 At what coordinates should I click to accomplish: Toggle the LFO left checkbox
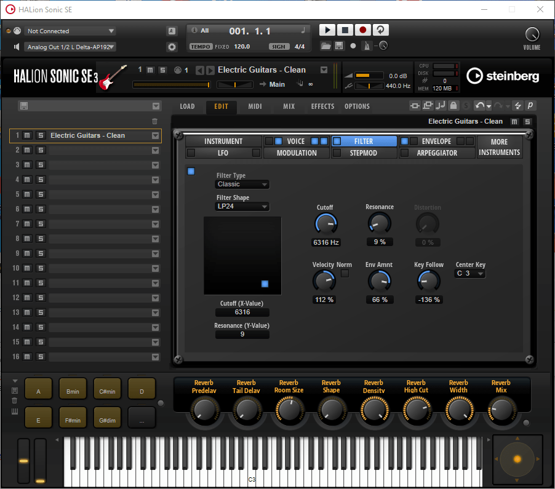(x=191, y=153)
